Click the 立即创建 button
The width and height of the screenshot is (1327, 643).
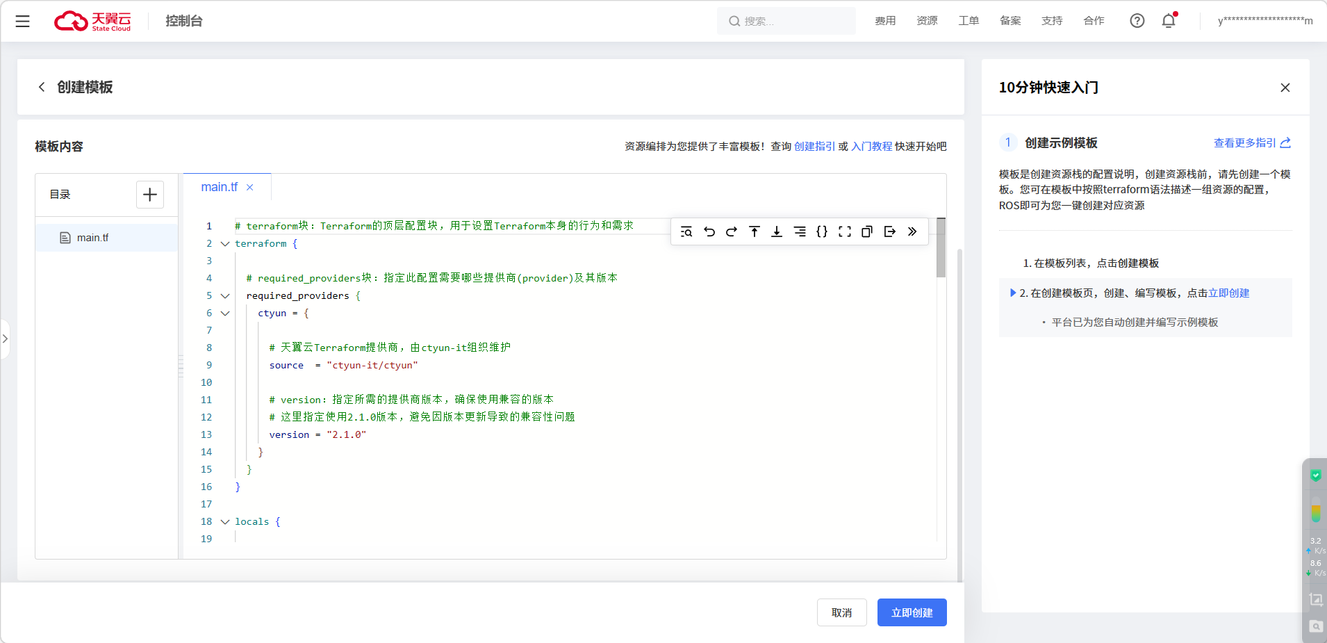pos(912,612)
